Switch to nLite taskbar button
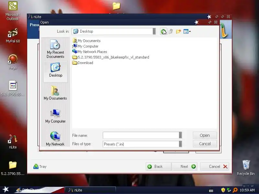Image resolution: width=259 pixels, height=194 pixels. point(90,190)
